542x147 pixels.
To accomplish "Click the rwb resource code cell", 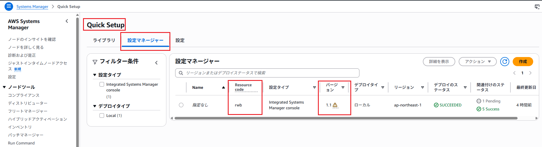I will pyautogui.click(x=238, y=105).
